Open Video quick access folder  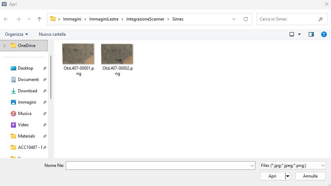(x=23, y=125)
